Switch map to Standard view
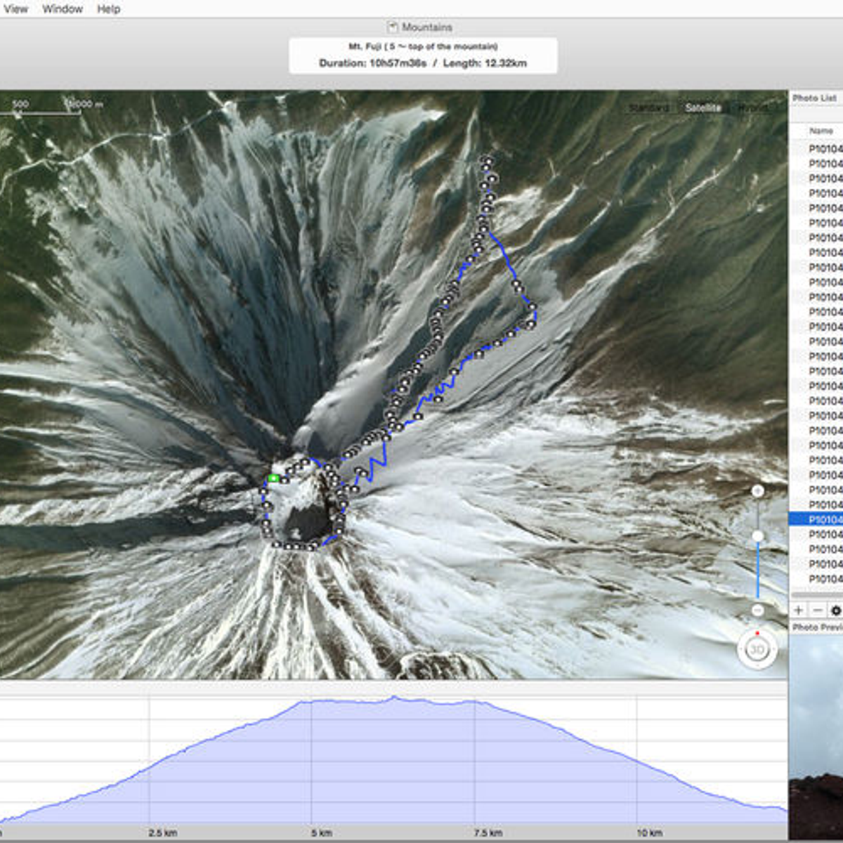Viewport: 843px width, 843px height. click(x=651, y=108)
